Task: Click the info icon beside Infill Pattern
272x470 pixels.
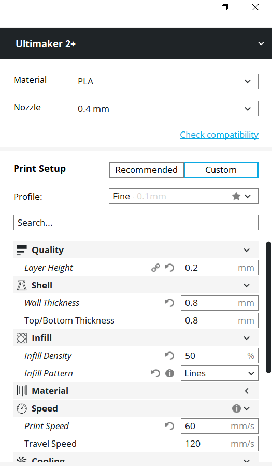Action: pos(170,373)
